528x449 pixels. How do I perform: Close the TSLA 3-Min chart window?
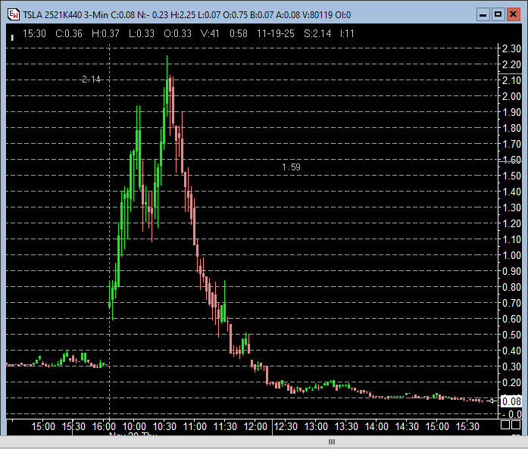coord(514,14)
